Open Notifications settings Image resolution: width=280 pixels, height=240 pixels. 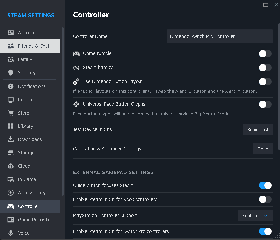(30, 86)
